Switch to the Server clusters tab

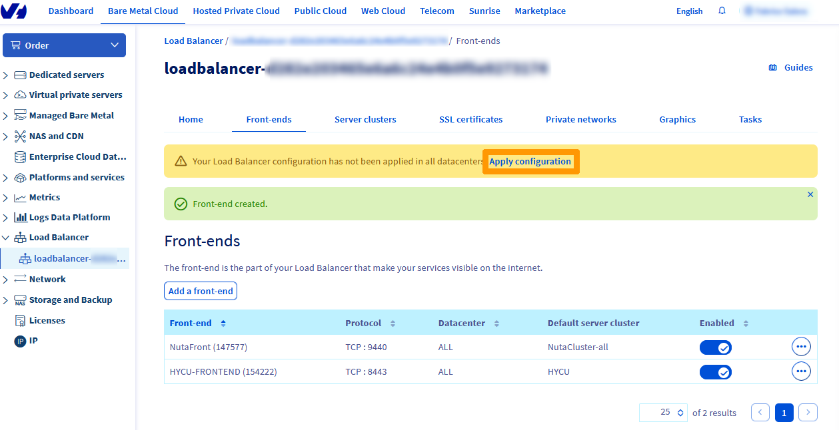click(x=365, y=119)
